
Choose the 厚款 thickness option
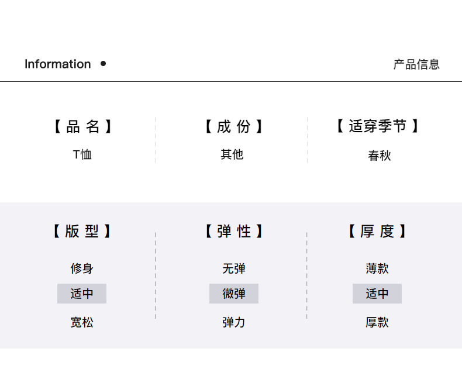pyautogui.click(x=377, y=322)
